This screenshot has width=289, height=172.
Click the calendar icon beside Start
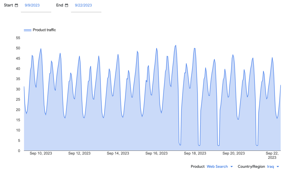coord(16,5)
